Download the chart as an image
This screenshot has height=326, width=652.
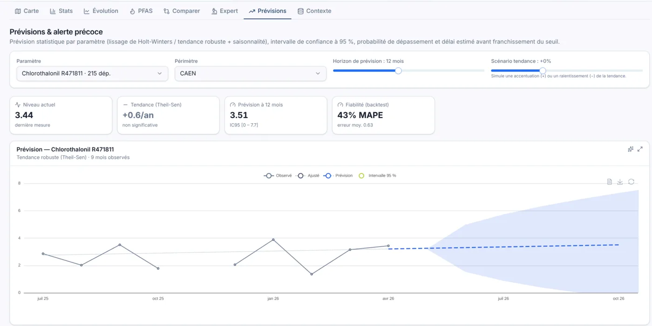[620, 182]
